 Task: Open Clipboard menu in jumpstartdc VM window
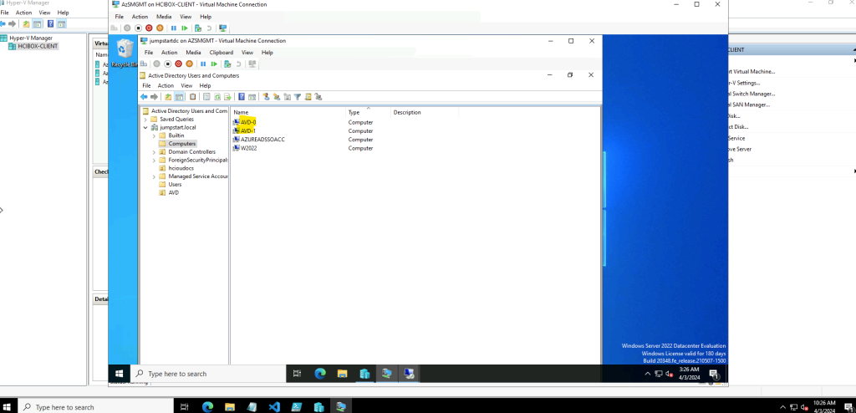(x=221, y=53)
